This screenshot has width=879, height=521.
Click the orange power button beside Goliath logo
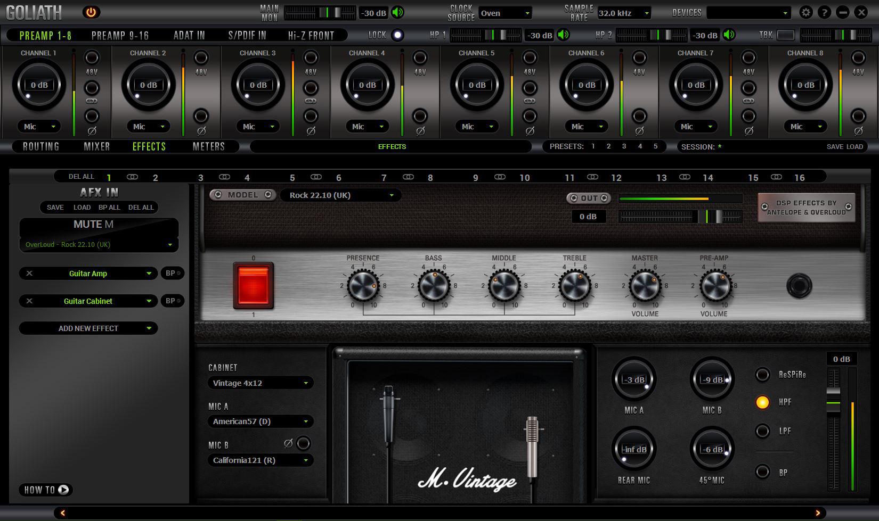coord(91,12)
